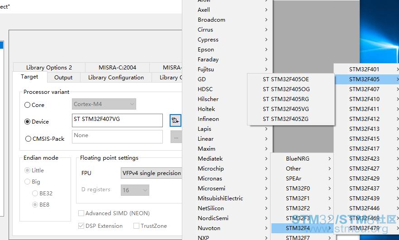Screen dimensions: 399x240
Task: Open the STM32F0 family submenu
Action: tap(302, 188)
